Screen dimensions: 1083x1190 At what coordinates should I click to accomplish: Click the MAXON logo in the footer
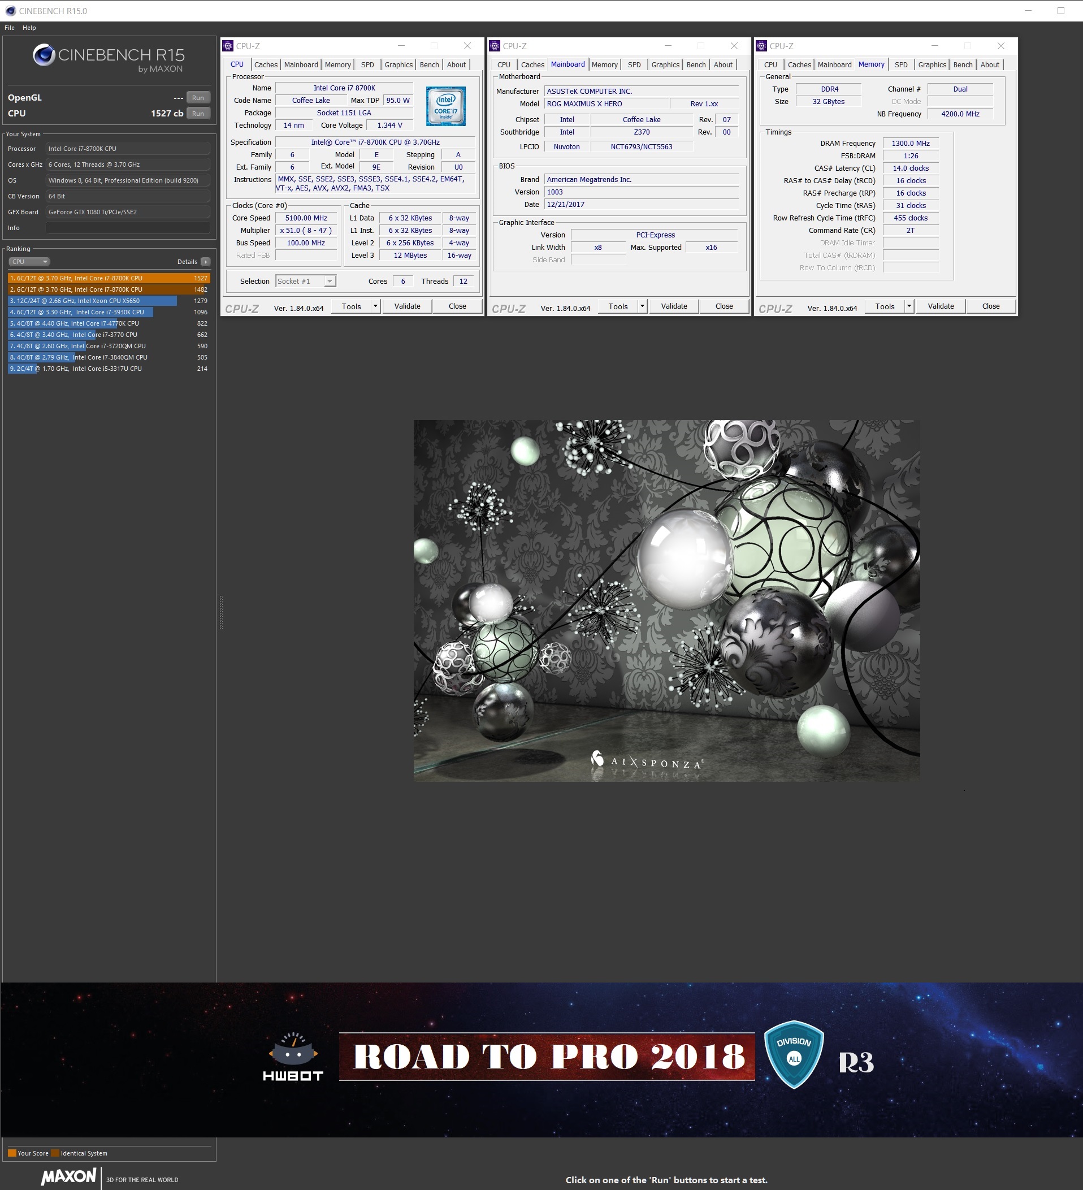tap(68, 1176)
